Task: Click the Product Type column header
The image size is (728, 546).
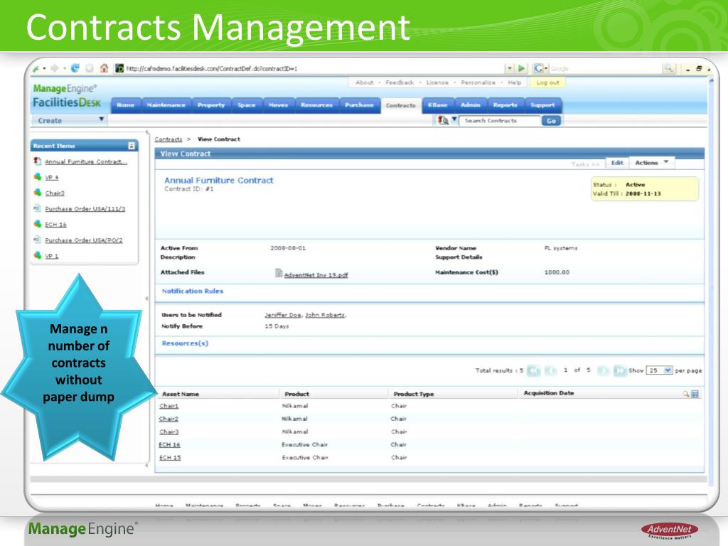Action: (x=414, y=394)
